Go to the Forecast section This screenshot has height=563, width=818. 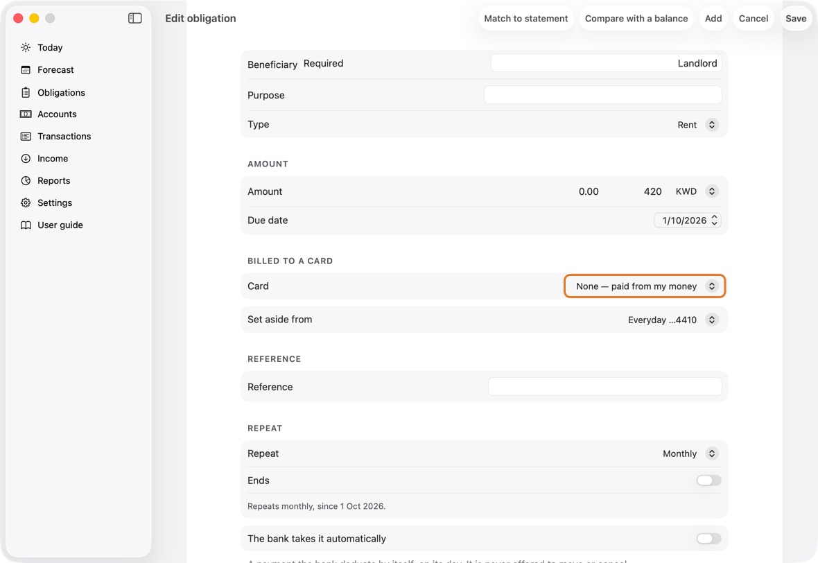pyautogui.click(x=55, y=70)
